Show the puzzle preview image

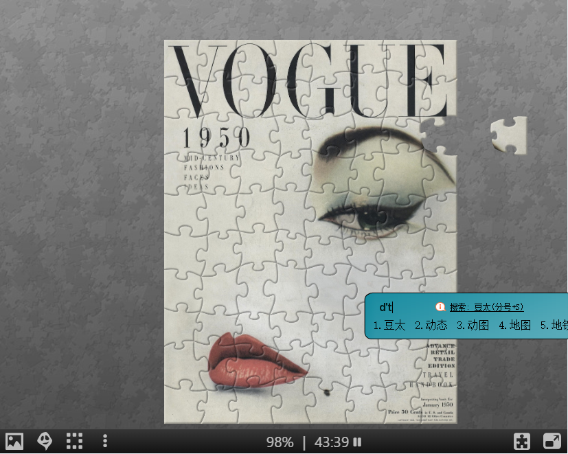(x=14, y=442)
